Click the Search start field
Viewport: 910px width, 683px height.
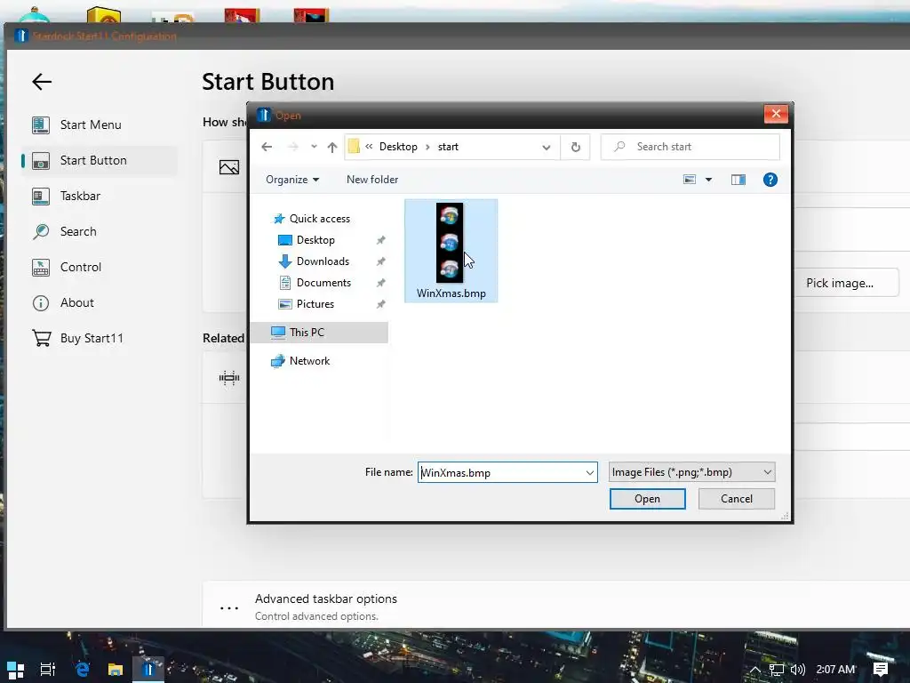[690, 147]
